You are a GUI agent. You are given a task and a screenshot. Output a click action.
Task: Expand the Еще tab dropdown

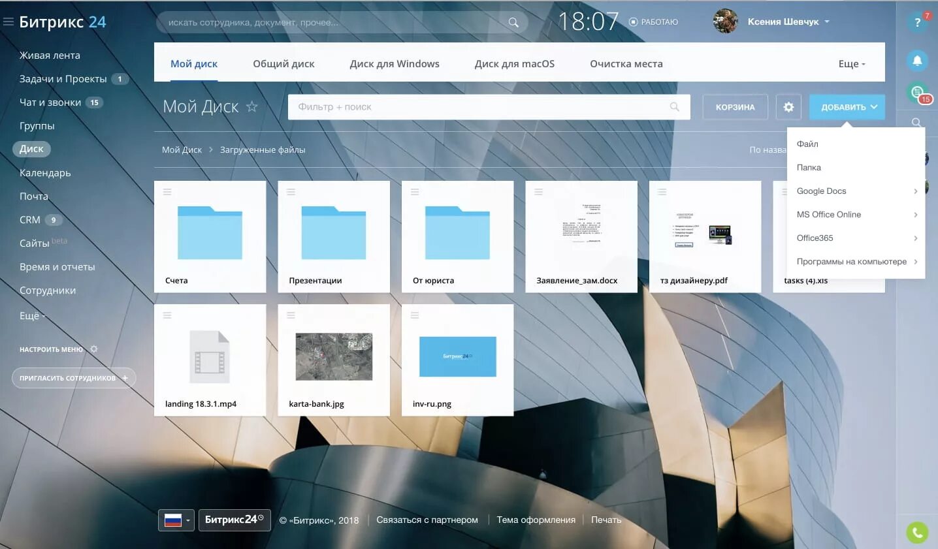852,64
